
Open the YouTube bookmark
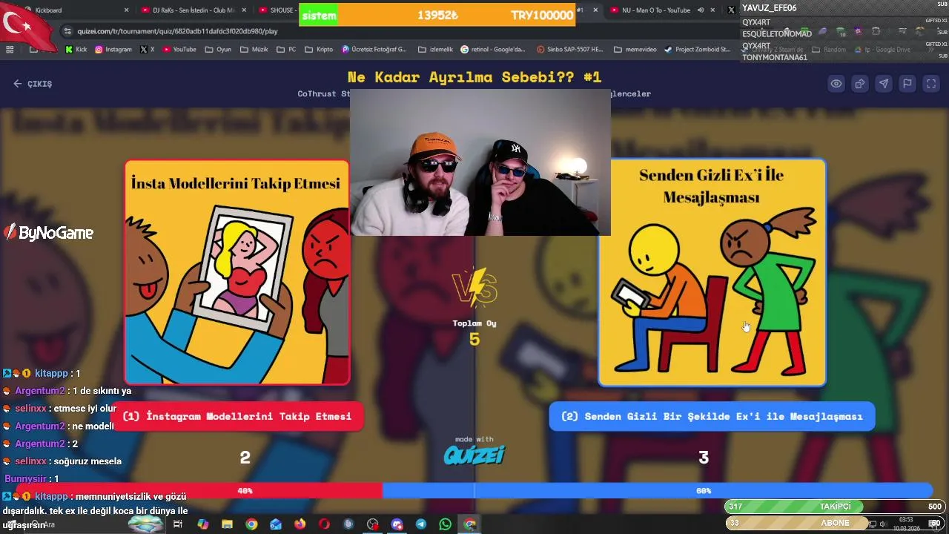click(x=179, y=50)
